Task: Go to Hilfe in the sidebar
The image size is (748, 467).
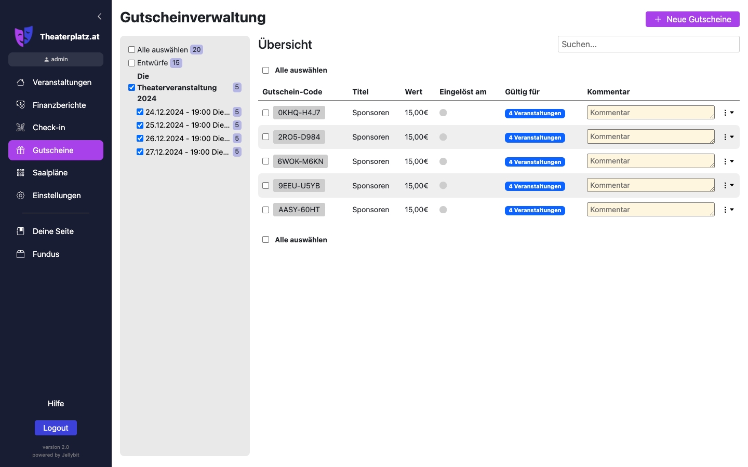Action: [x=56, y=404]
